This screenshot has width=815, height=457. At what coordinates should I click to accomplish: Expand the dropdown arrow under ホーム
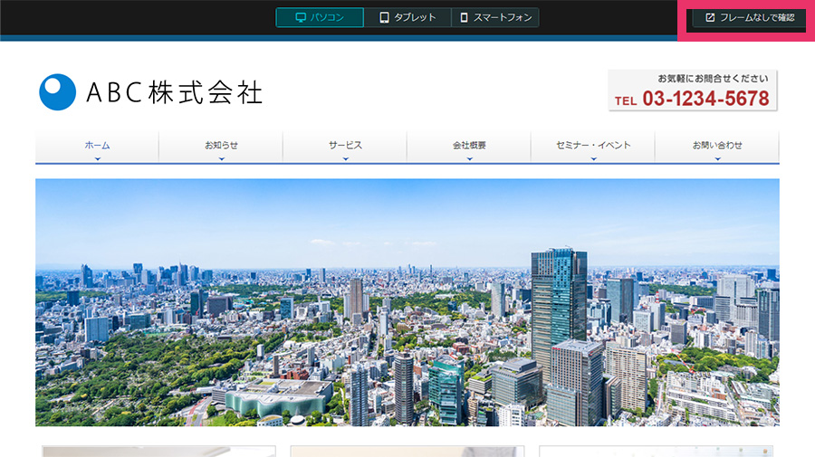tap(97, 159)
